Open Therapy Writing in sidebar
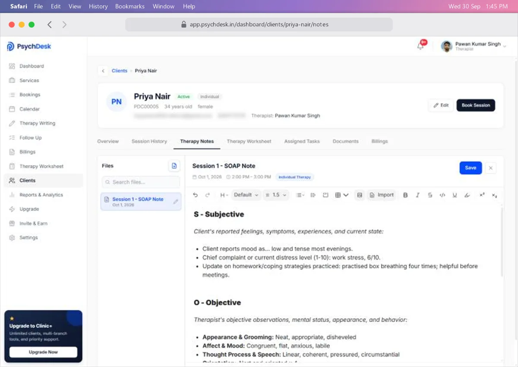Viewport: 518px width, 367px height. tap(43, 123)
